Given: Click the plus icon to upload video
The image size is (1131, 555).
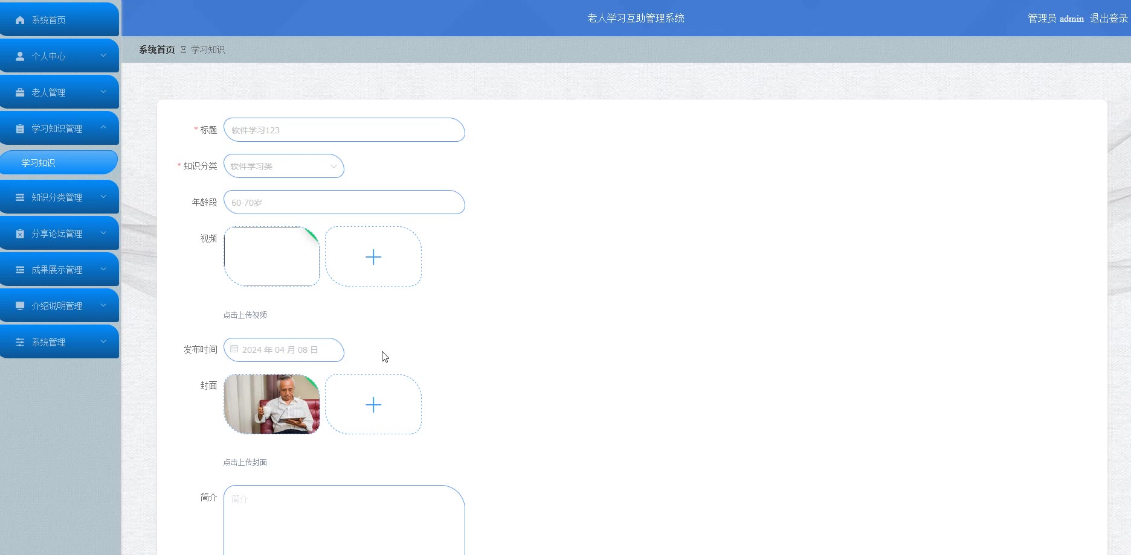Looking at the screenshot, I should pyautogui.click(x=373, y=257).
